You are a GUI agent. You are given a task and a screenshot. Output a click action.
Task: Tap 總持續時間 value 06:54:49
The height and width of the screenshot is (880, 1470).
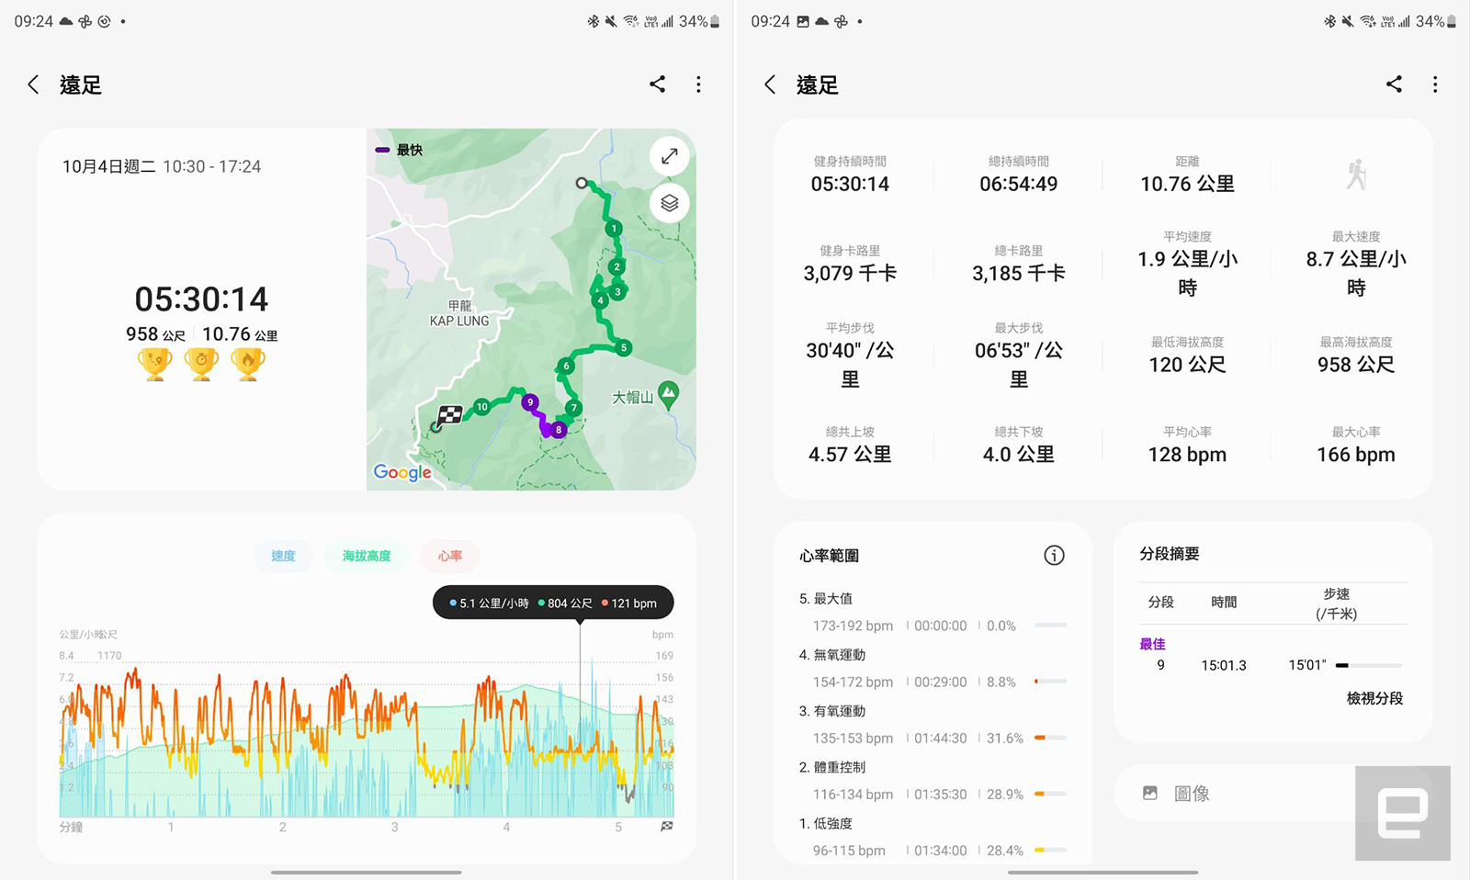[x=1018, y=184]
